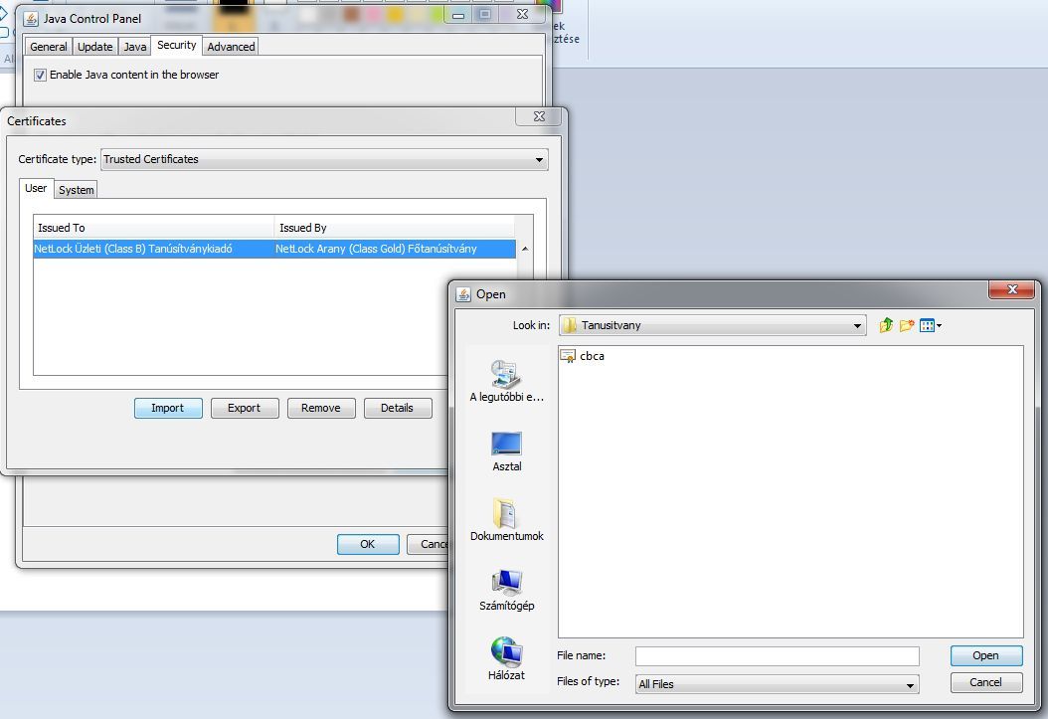Viewport: 1048px width, 719px height.
Task: Go up one folder level in Open dialog
Action: point(886,325)
